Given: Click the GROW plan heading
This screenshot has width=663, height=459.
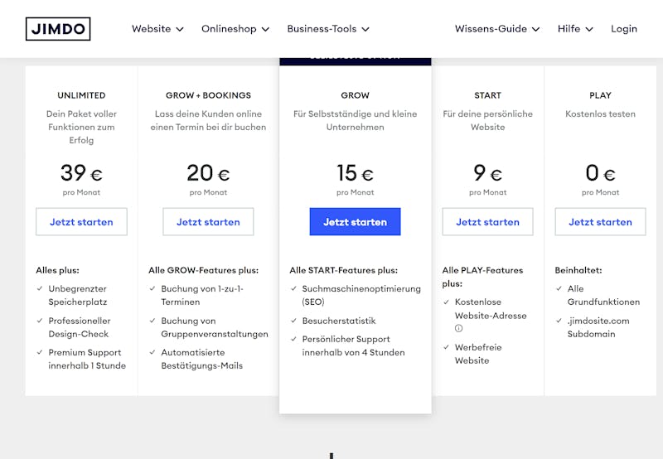Looking at the screenshot, I should pyautogui.click(x=356, y=95).
